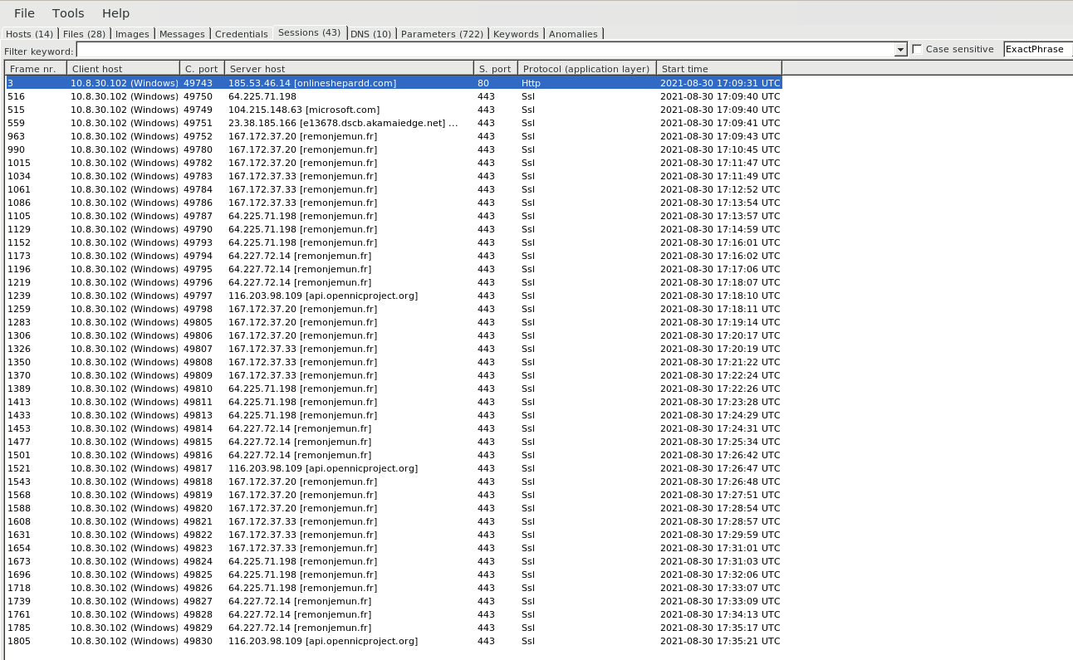
Task: Select frame 1433 session row
Action: pyautogui.click(x=393, y=415)
